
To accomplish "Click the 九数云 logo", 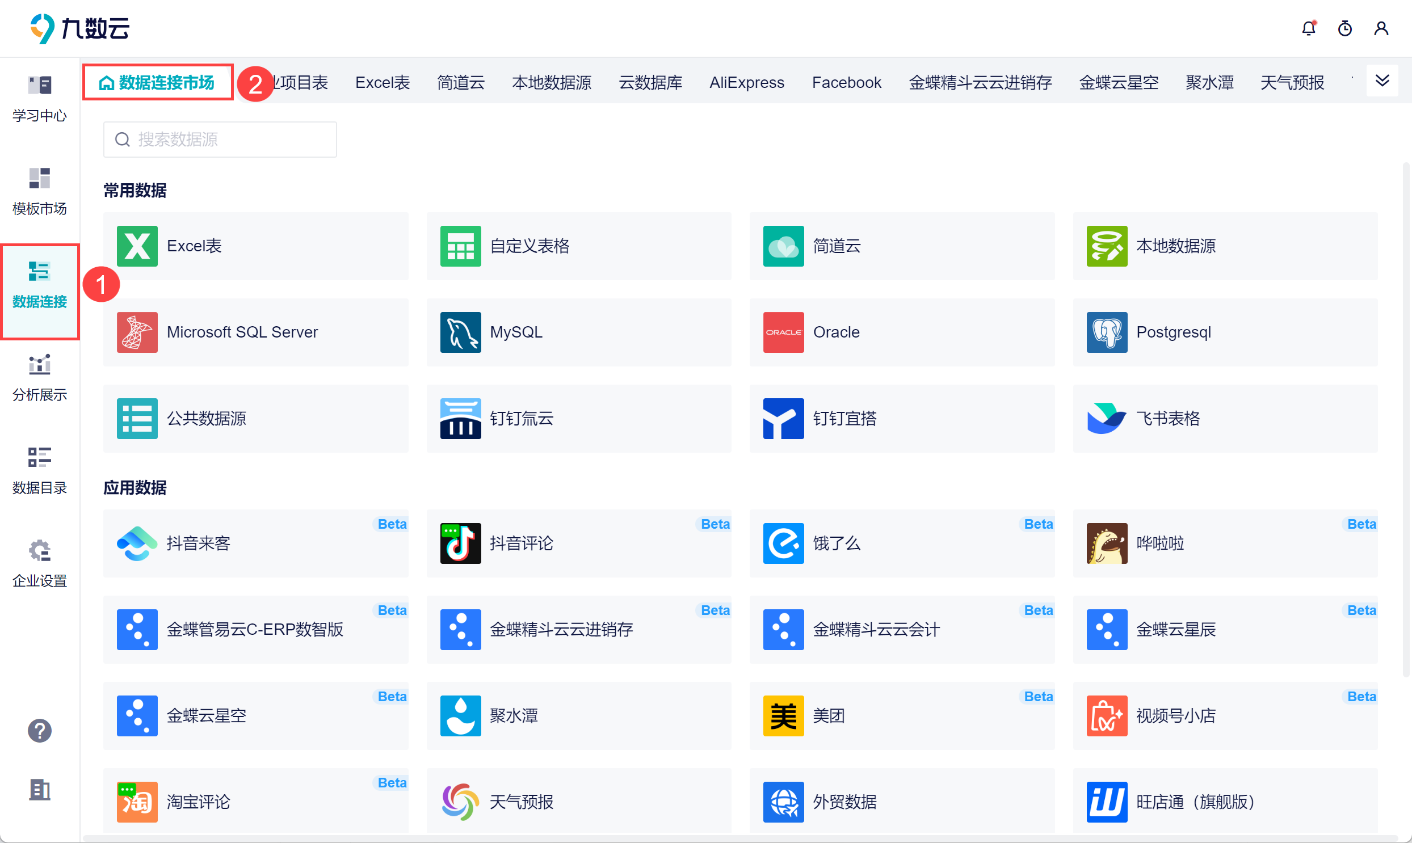I will (x=80, y=28).
